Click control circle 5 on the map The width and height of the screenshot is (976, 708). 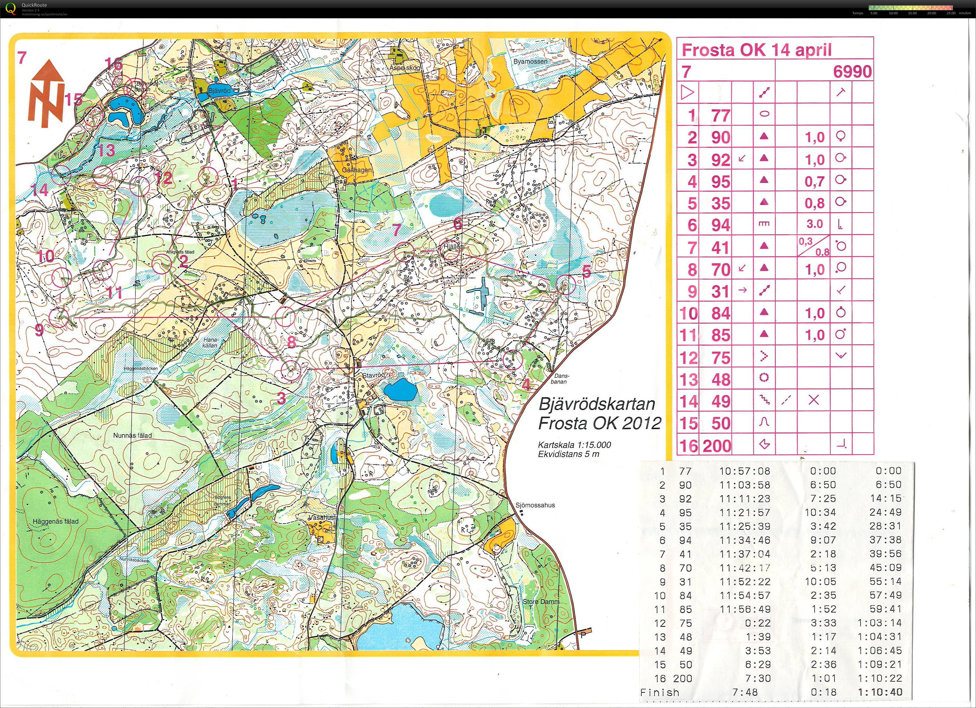click(565, 284)
